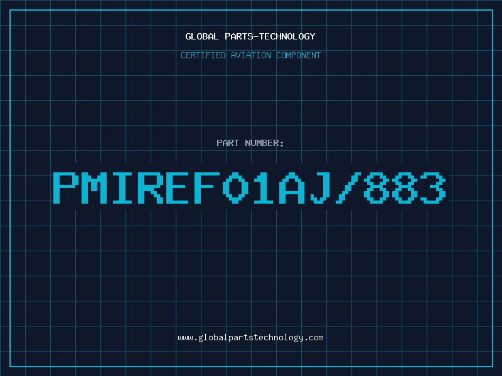Viewport: 502px width, 376px height.
Task: Click the 'GLOBAL PARTS-TECHNOLOGY' heading
Action: click(x=250, y=36)
